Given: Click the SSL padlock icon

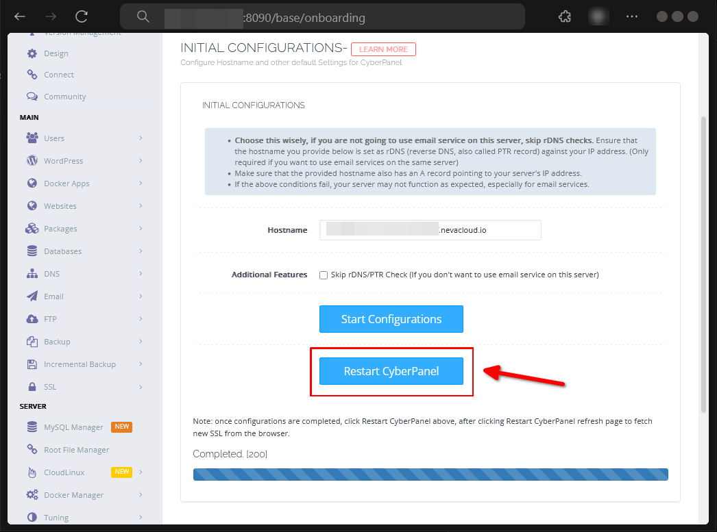Looking at the screenshot, I should 32,387.
